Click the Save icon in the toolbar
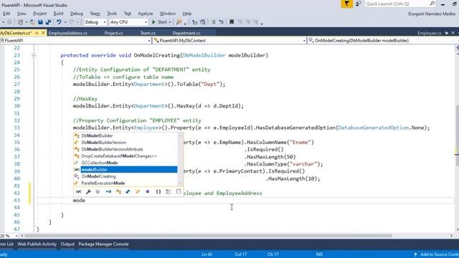Image resolution: width=459 pixels, height=258 pixels. [40, 22]
